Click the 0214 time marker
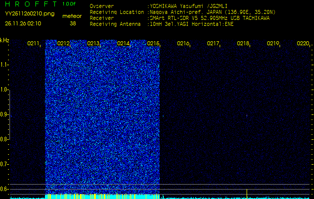Viewport: 314px width, 199px height. click(123, 43)
